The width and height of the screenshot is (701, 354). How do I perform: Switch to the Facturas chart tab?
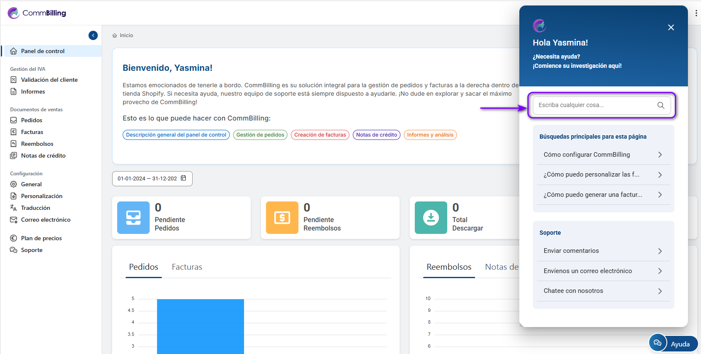click(x=187, y=267)
